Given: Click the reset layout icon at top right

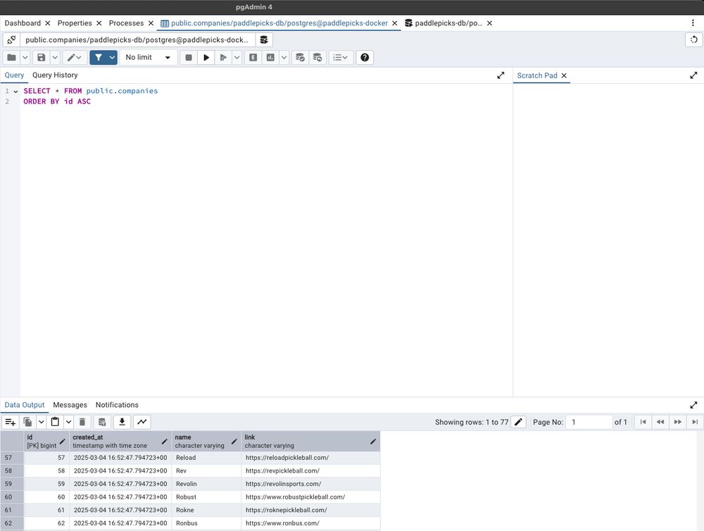Looking at the screenshot, I should tap(693, 40).
